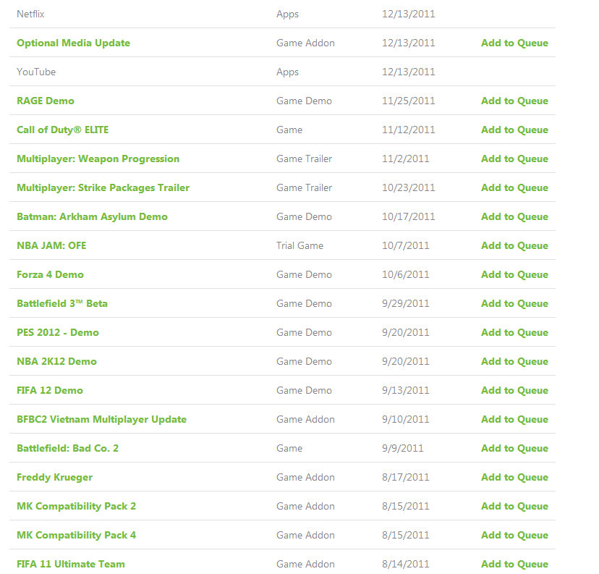Viewport: 599px width, 574px height.
Task: Click the 9/29/2011 date cell
Action: [406, 303]
